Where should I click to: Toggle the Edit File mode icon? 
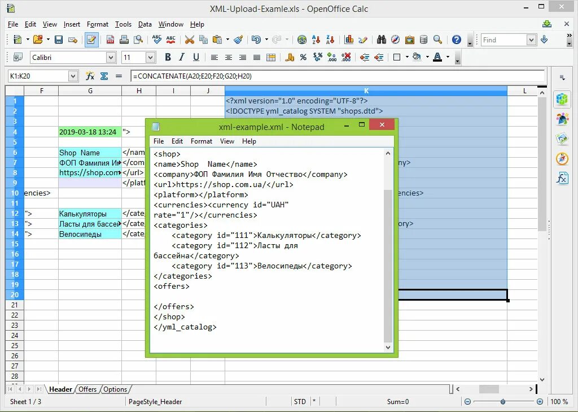click(x=91, y=40)
